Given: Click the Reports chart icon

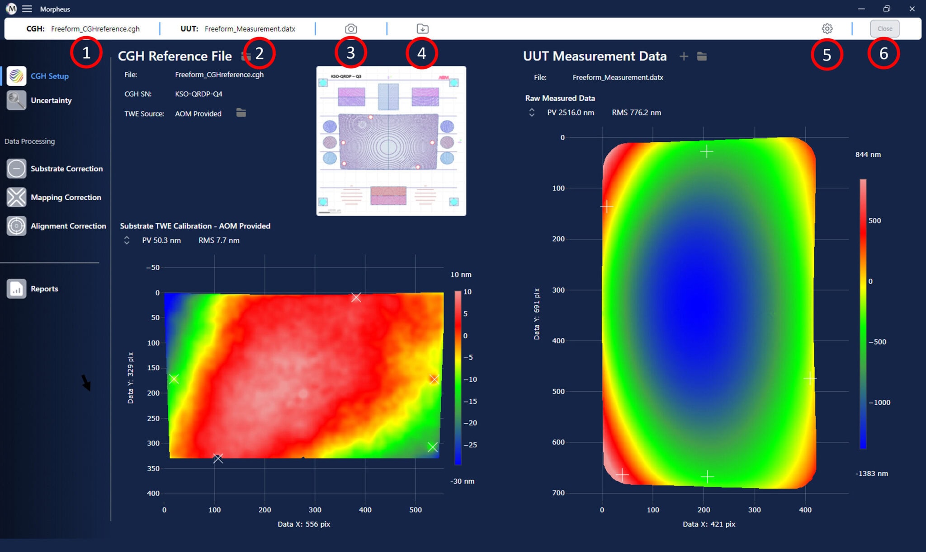Looking at the screenshot, I should click(x=17, y=289).
